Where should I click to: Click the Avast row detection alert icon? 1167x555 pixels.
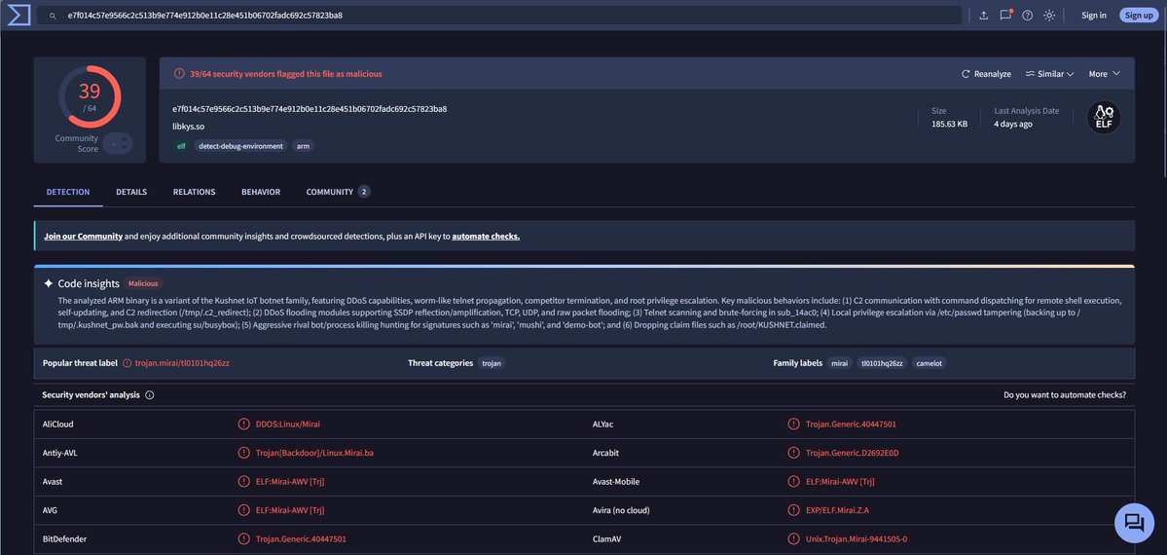tap(243, 481)
